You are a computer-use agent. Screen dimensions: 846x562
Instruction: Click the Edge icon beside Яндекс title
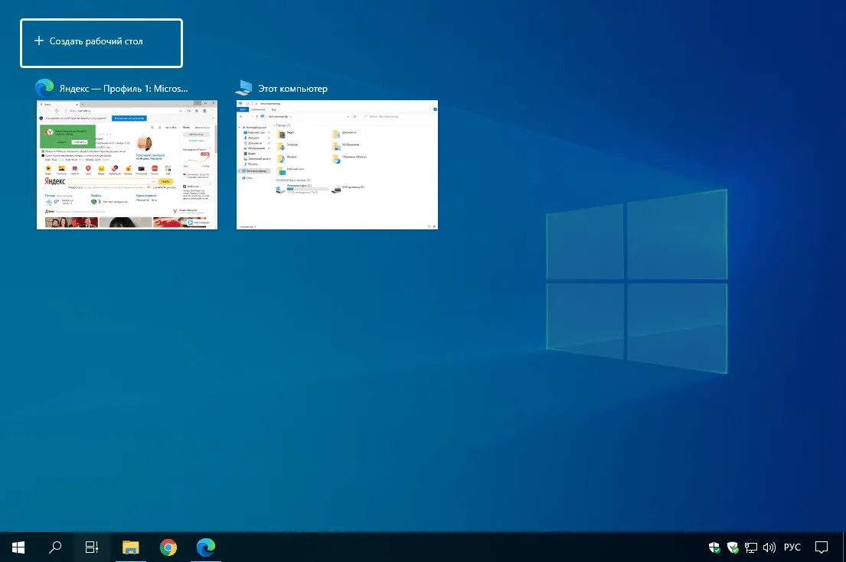(x=44, y=88)
